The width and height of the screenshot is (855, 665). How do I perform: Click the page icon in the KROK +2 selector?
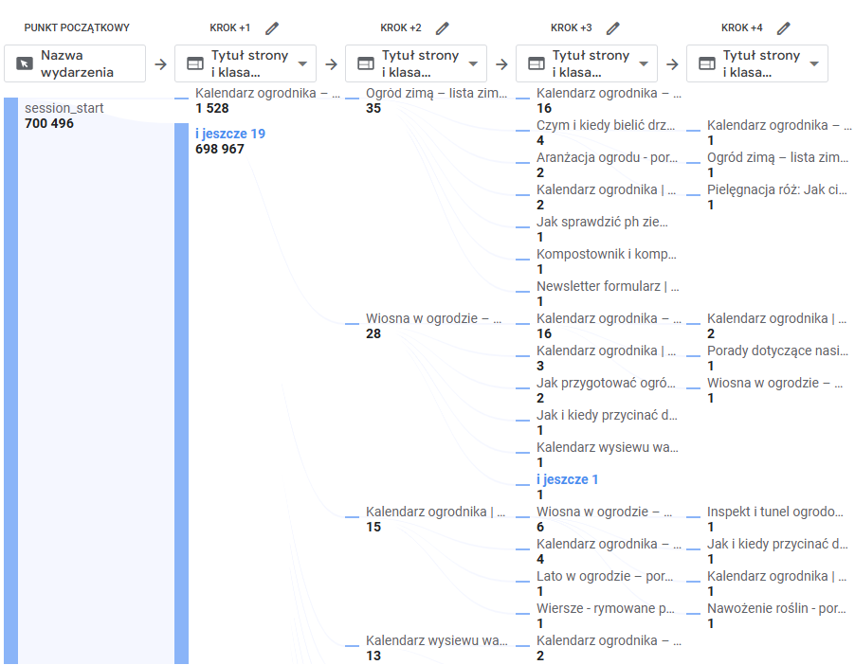(x=366, y=63)
